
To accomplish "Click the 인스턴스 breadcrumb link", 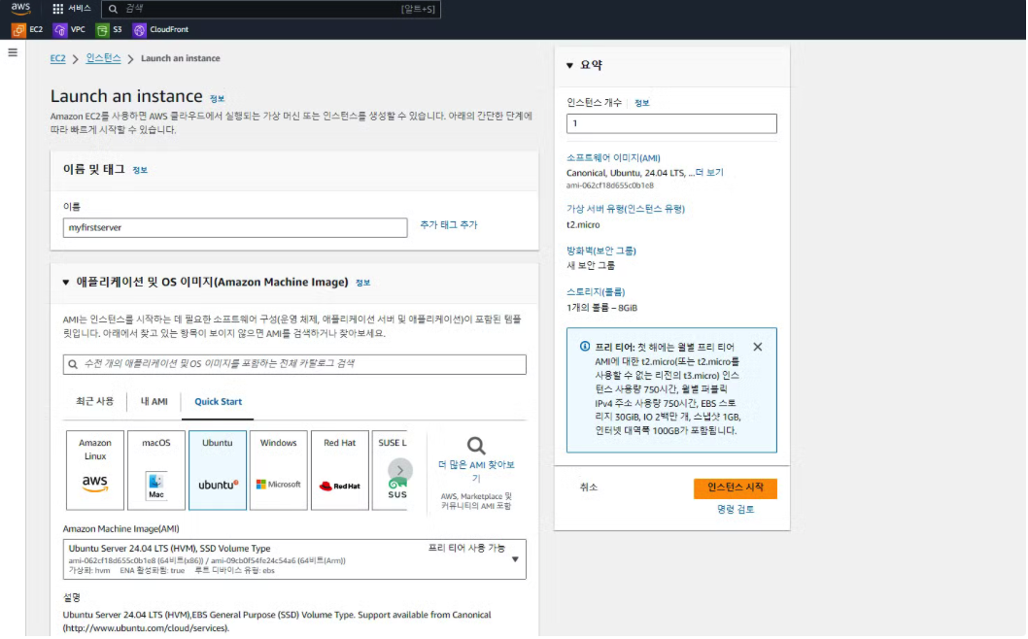I will point(104,58).
